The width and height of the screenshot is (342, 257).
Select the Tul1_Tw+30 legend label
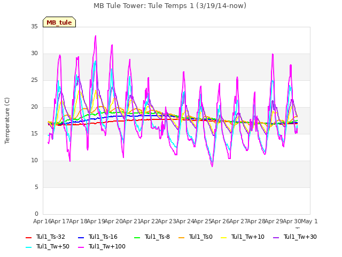pos(300,237)
